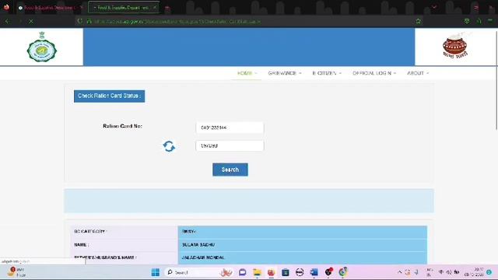
Task: Click the RC CATEGORY label
Action: click(89, 232)
